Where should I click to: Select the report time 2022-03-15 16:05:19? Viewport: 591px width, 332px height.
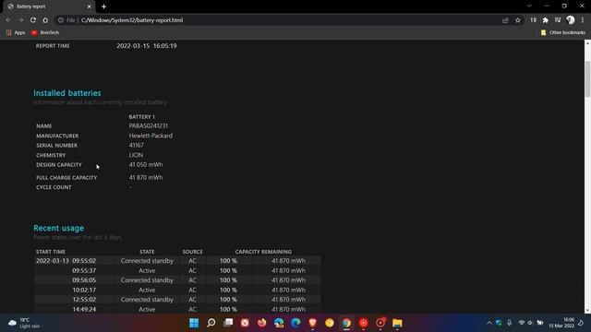(147, 46)
